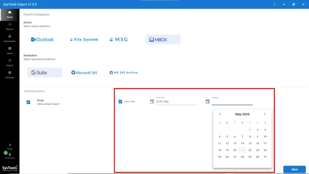The width and height of the screenshot is (309, 174).
Task: Click the Import Configuration heading
Action: (x=37, y=14)
